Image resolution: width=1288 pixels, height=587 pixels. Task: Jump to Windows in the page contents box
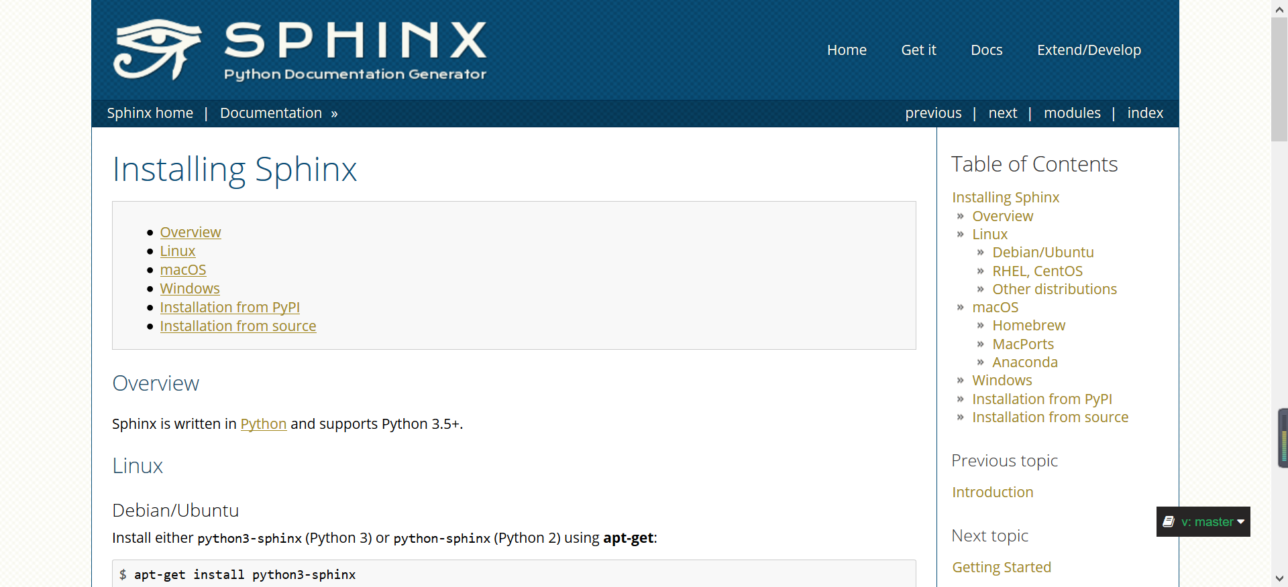pos(190,289)
